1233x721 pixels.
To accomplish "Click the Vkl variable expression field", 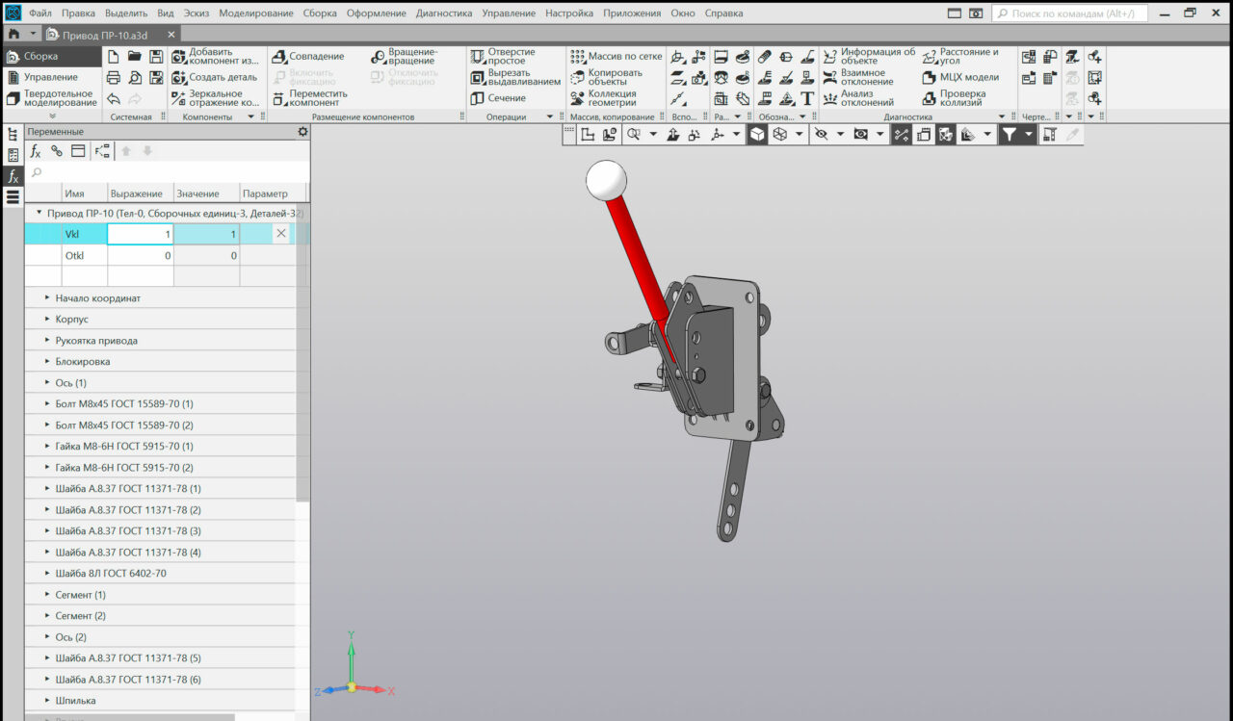I will point(140,234).
